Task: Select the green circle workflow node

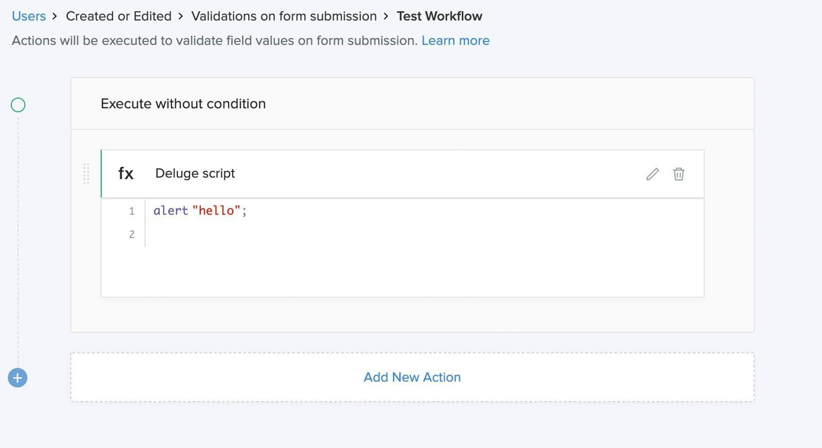Action: pyautogui.click(x=18, y=105)
